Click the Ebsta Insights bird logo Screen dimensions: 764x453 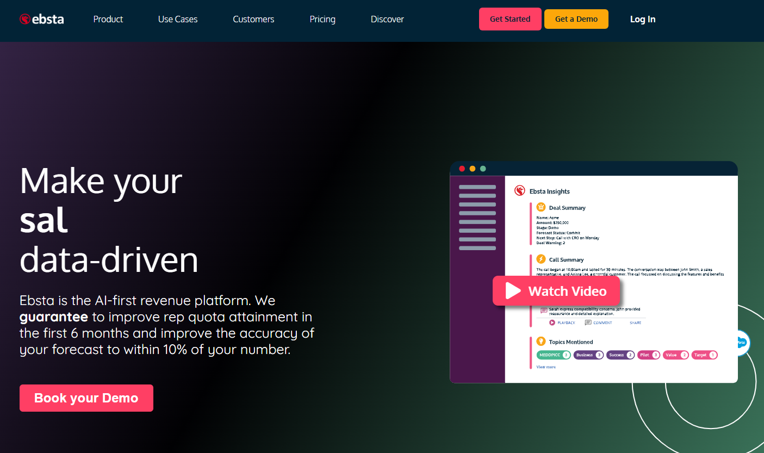coord(520,191)
